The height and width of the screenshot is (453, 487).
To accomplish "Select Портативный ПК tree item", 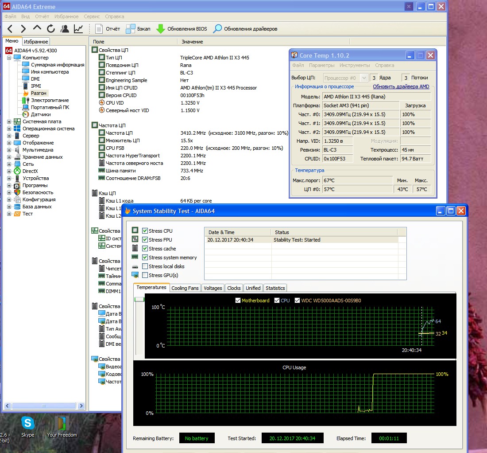I will (50, 107).
